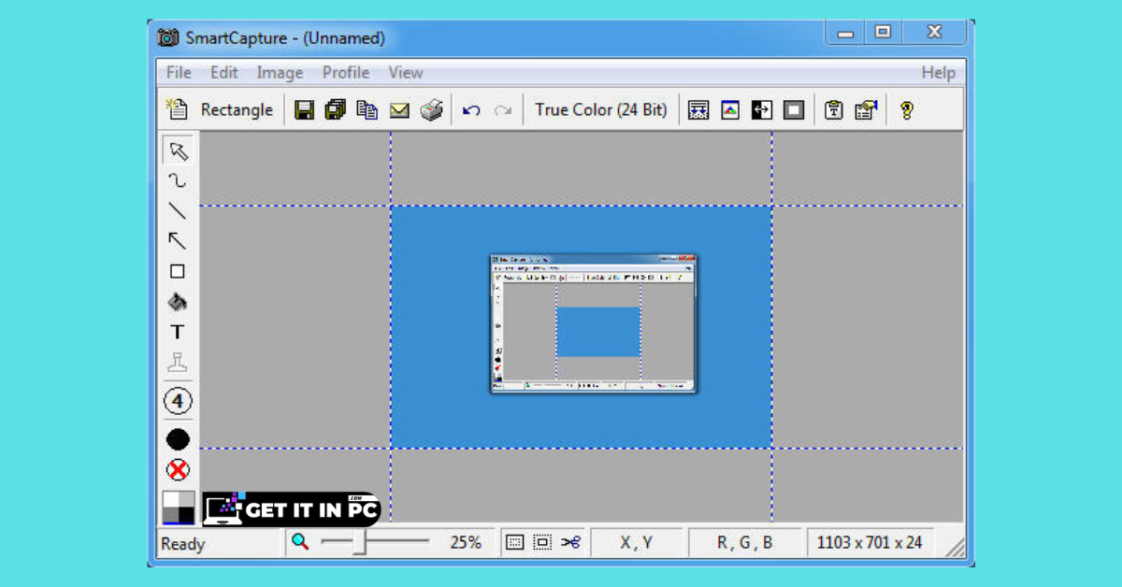Select the paint bucket fill tool

click(x=178, y=302)
